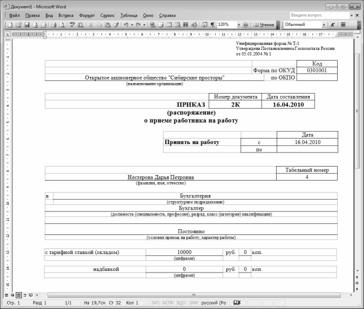
Task: Click the Format Painter brush icon
Action: (x=116, y=25)
